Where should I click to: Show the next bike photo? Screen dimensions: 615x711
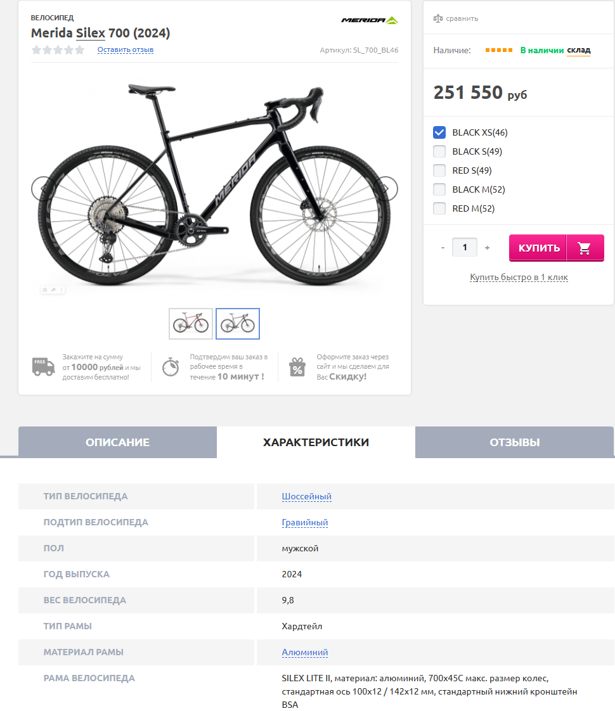[389, 188]
